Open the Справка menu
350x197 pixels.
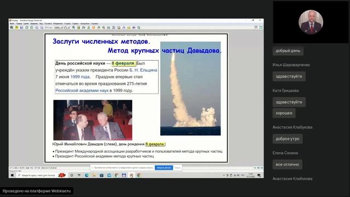tap(94, 24)
